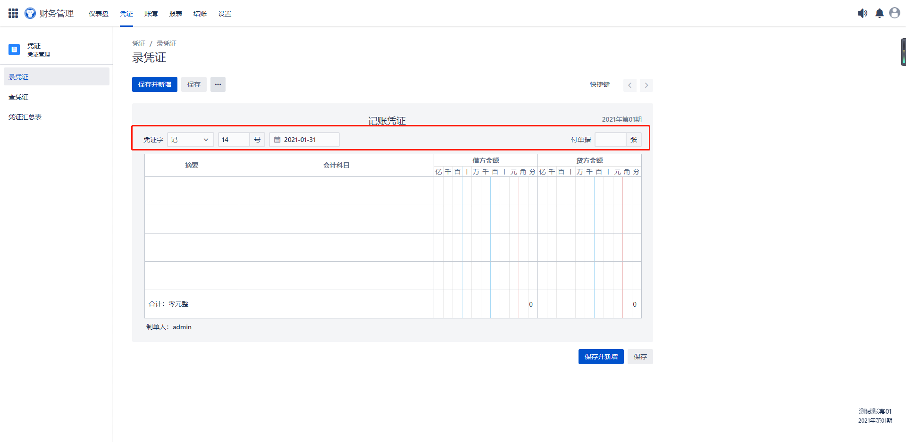The width and height of the screenshot is (906, 442).
Task: Click the date field 2021-01-31
Action: (304, 140)
